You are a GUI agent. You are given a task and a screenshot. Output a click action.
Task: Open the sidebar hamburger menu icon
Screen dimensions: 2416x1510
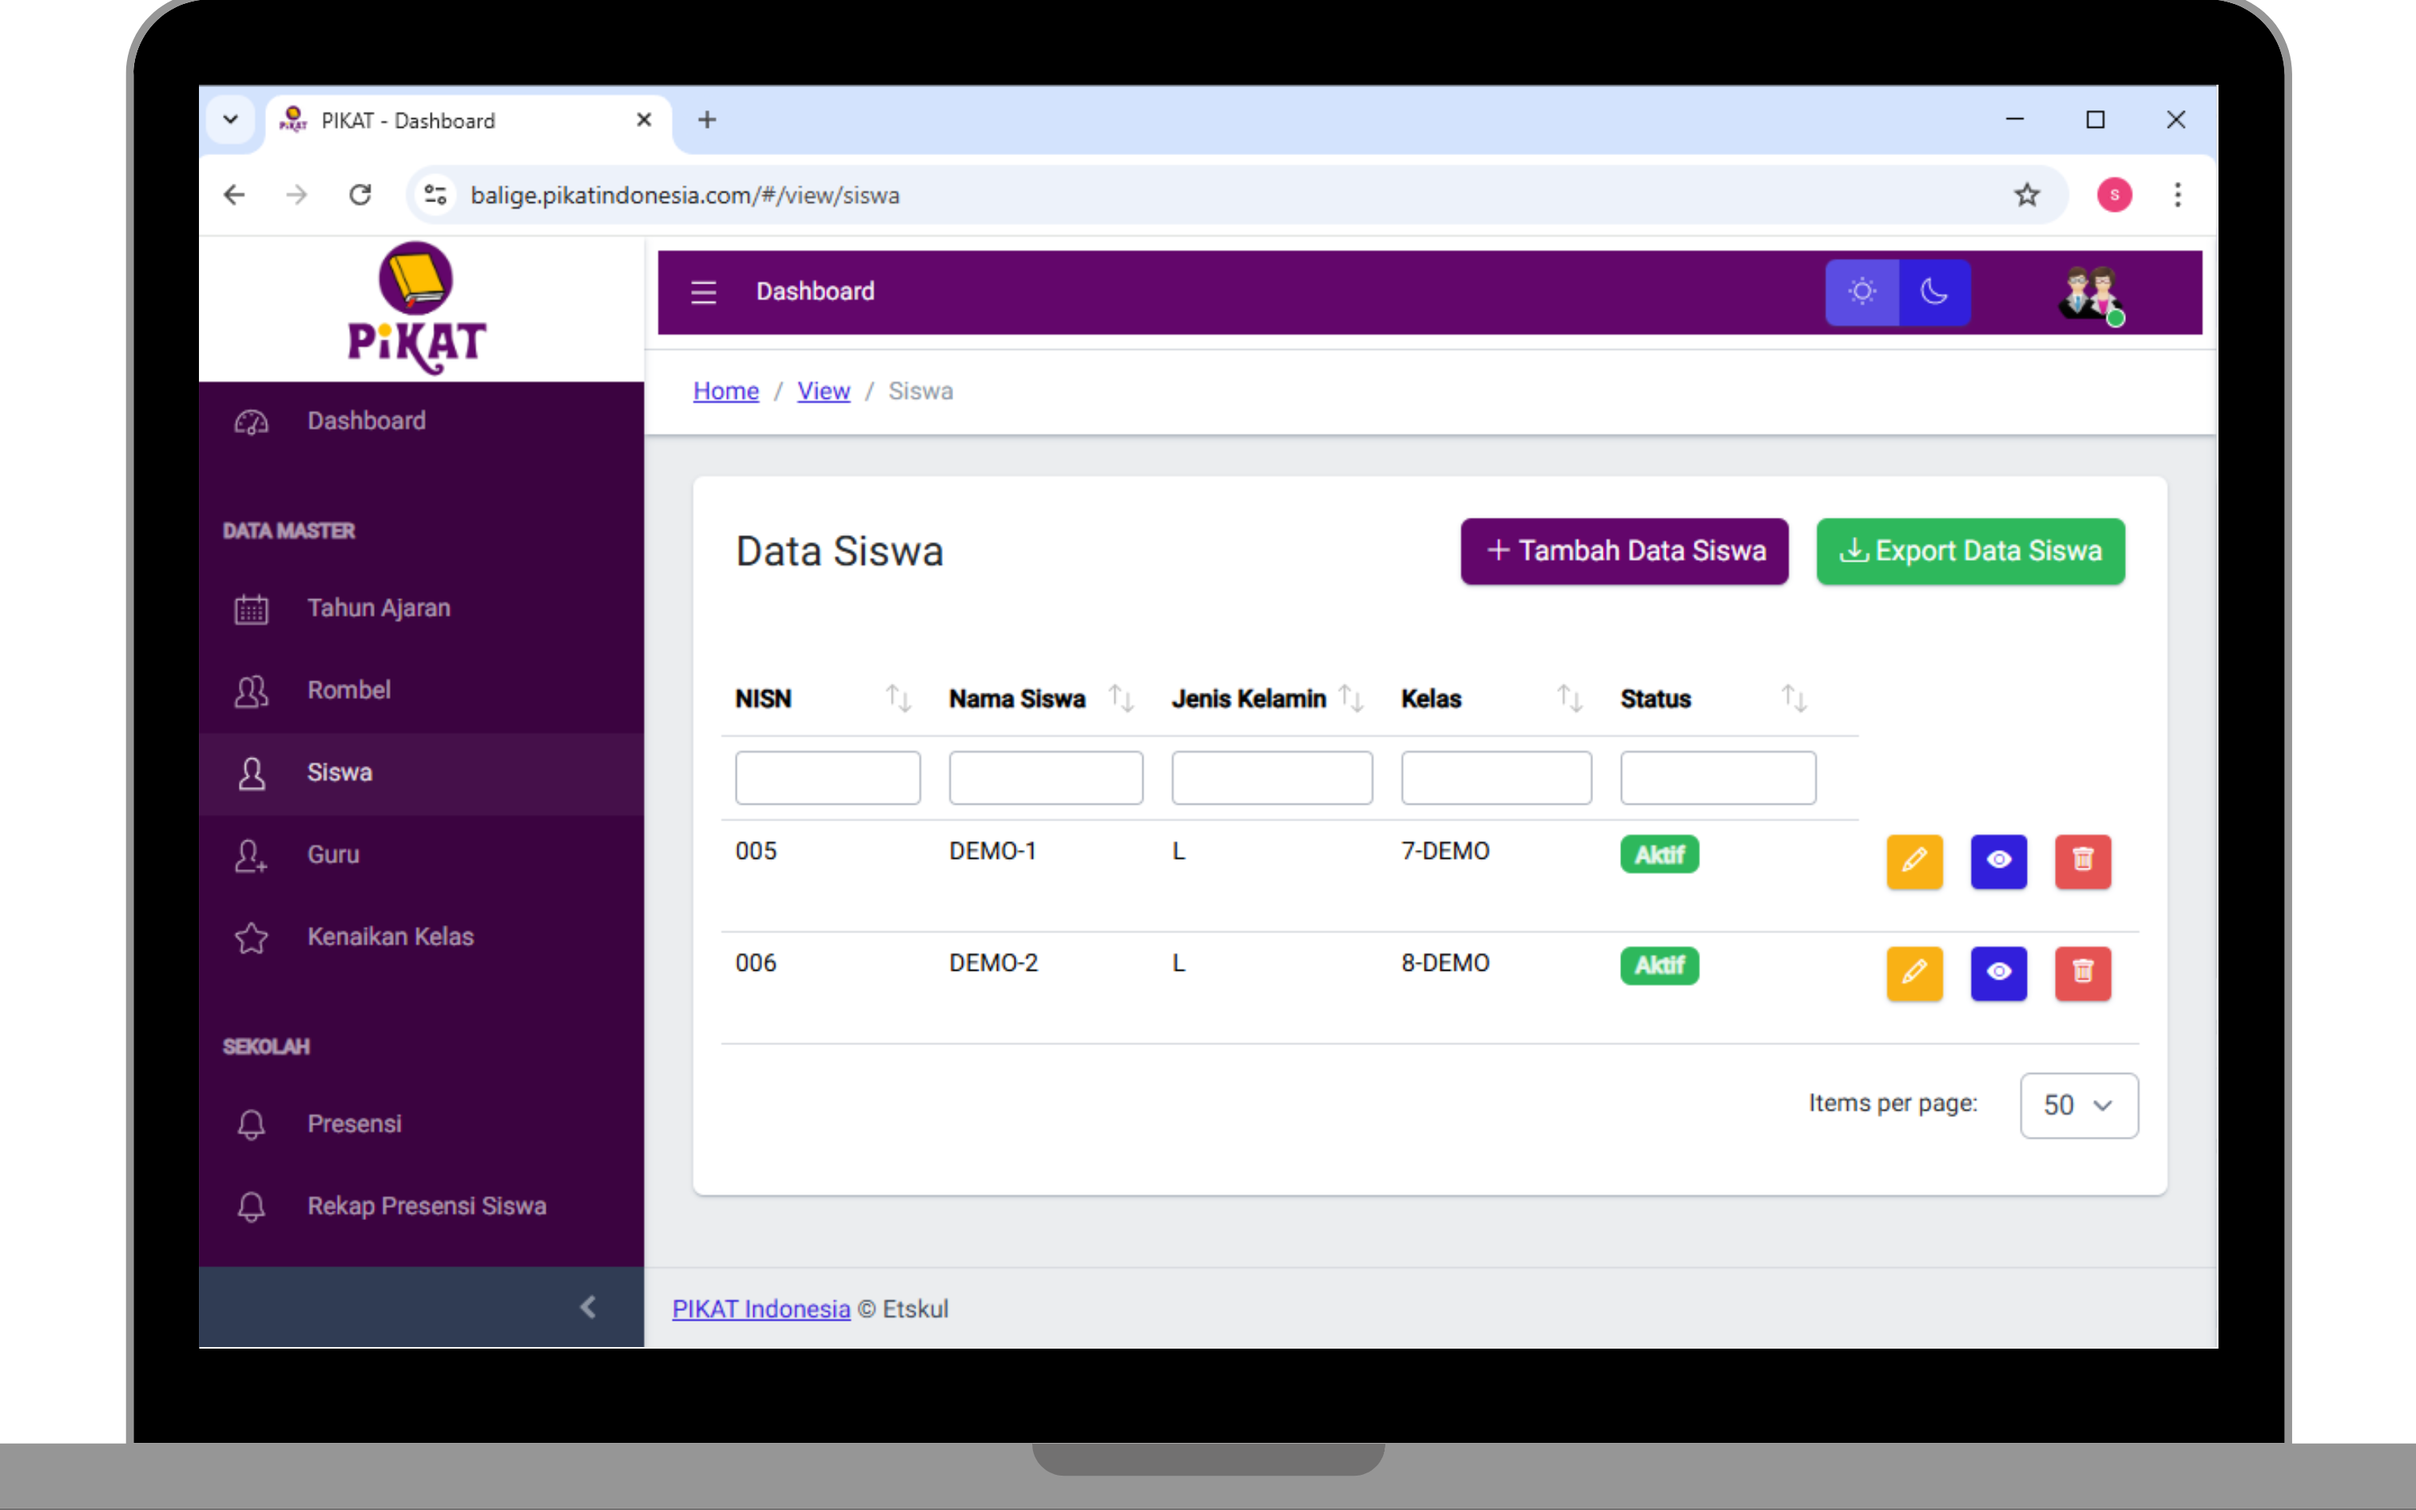704,292
